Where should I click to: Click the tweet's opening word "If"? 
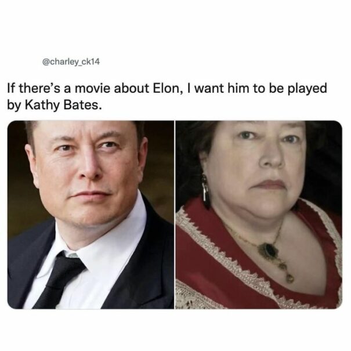coord(11,88)
